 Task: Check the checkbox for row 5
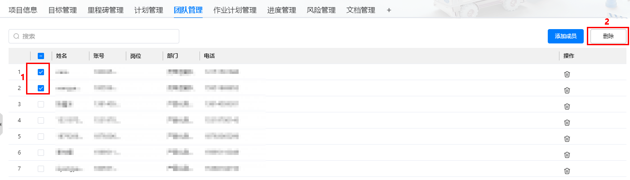click(41, 137)
